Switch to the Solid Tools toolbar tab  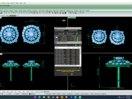56,11
